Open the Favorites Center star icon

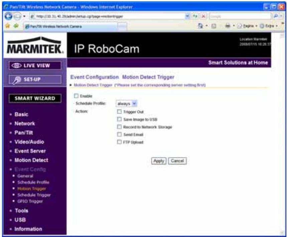point(8,26)
